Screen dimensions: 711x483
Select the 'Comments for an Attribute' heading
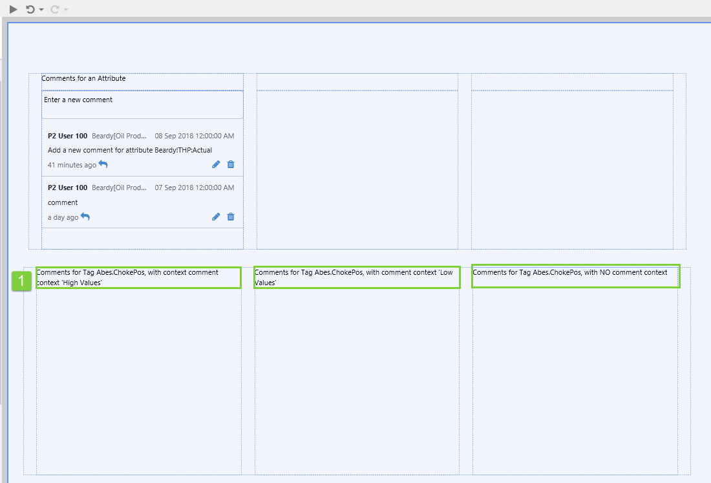coord(83,78)
